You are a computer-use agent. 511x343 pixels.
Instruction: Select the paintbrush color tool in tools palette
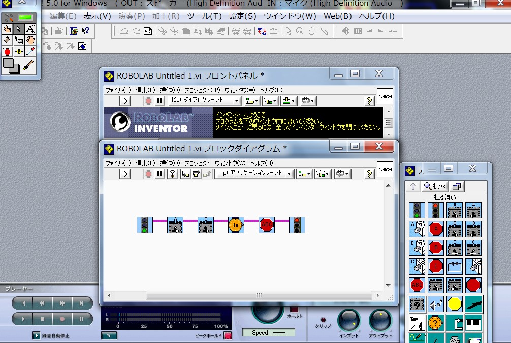(28, 66)
